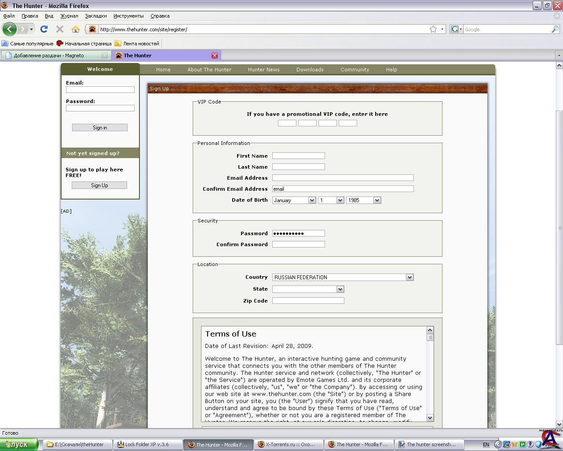Click the Last Name field
563x451 pixels.
click(299, 166)
